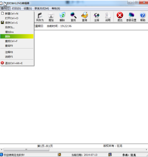Click the 查找 magnifier toolbar icon

[73, 17]
